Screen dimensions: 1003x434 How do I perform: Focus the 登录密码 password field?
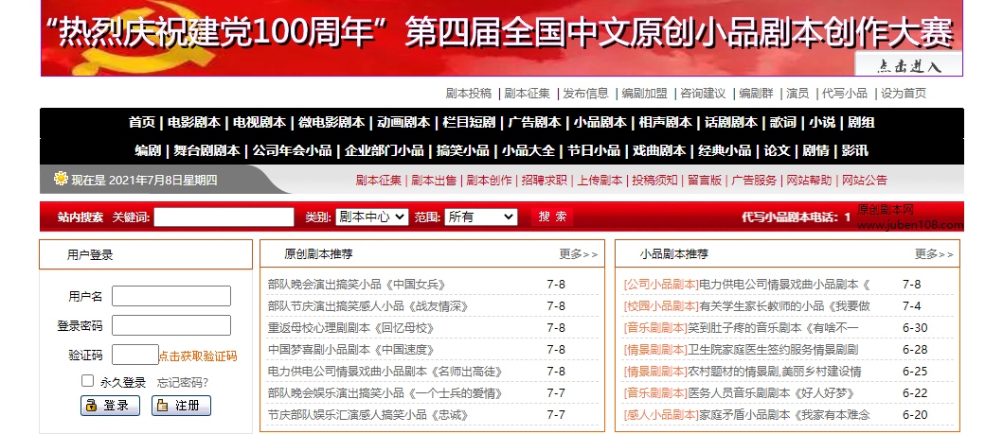tap(171, 325)
